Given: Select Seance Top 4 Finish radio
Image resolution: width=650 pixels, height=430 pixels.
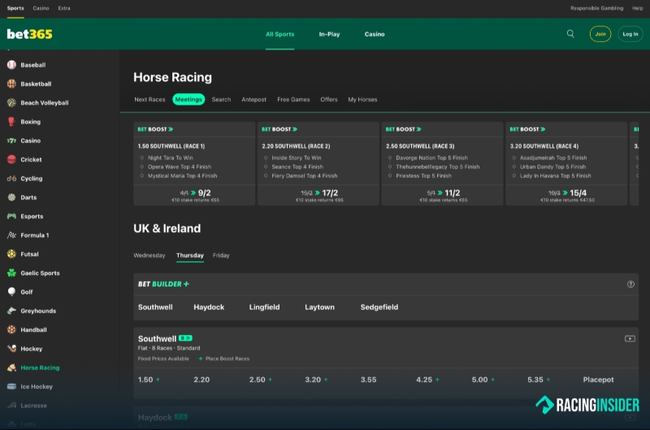Looking at the screenshot, I should coord(266,167).
